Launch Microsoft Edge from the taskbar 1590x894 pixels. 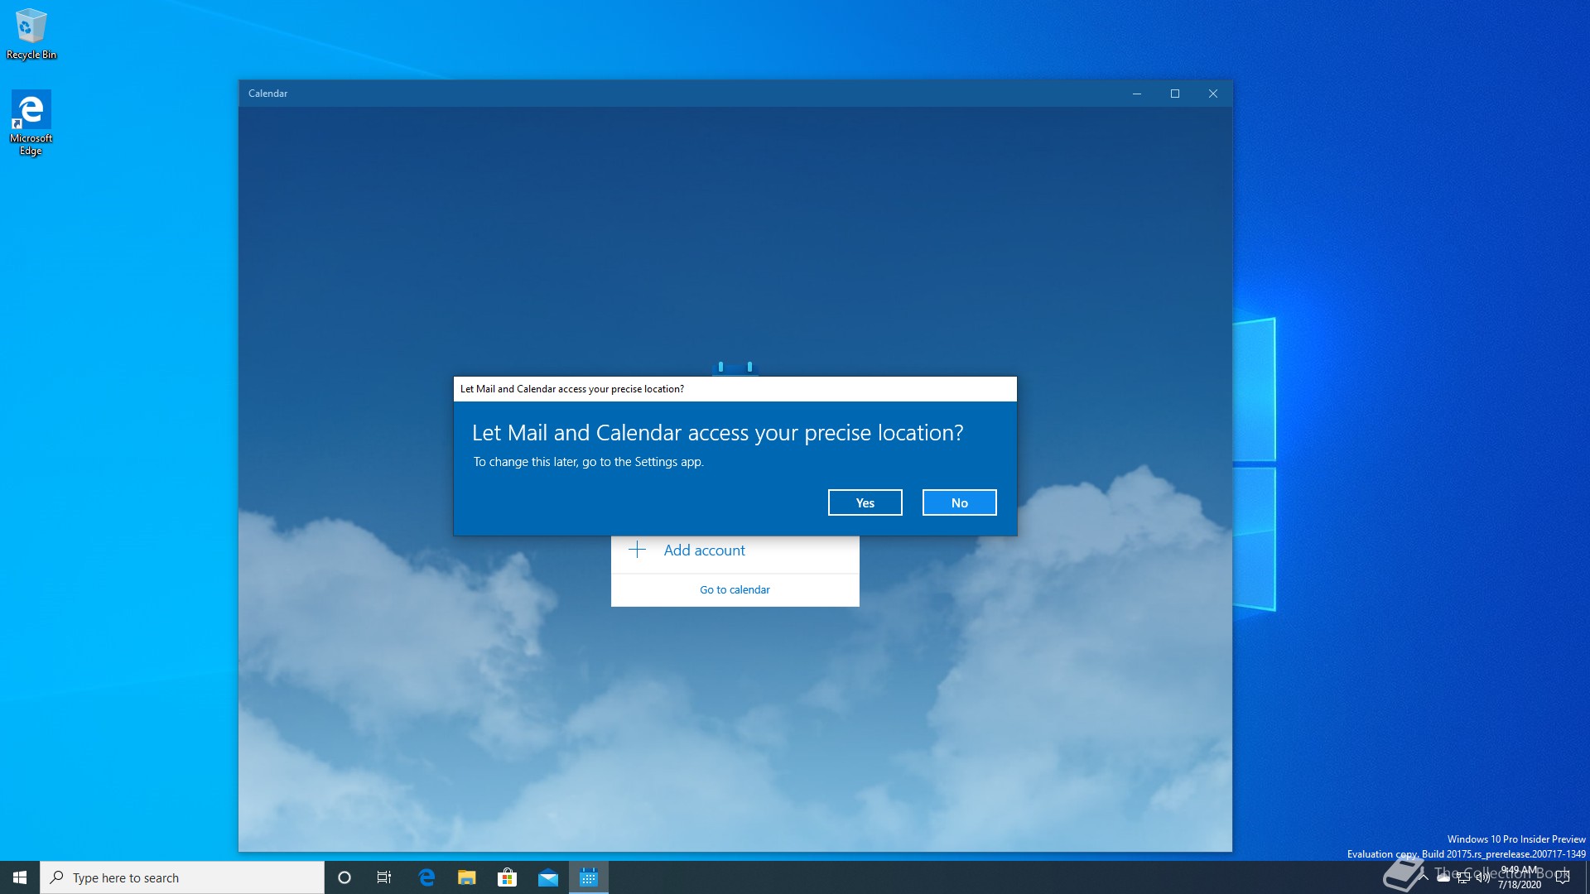426,877
